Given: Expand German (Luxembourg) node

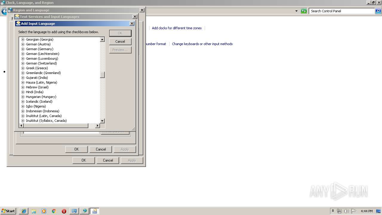Looking at the screenshot, I should click(x=23, y=59).
